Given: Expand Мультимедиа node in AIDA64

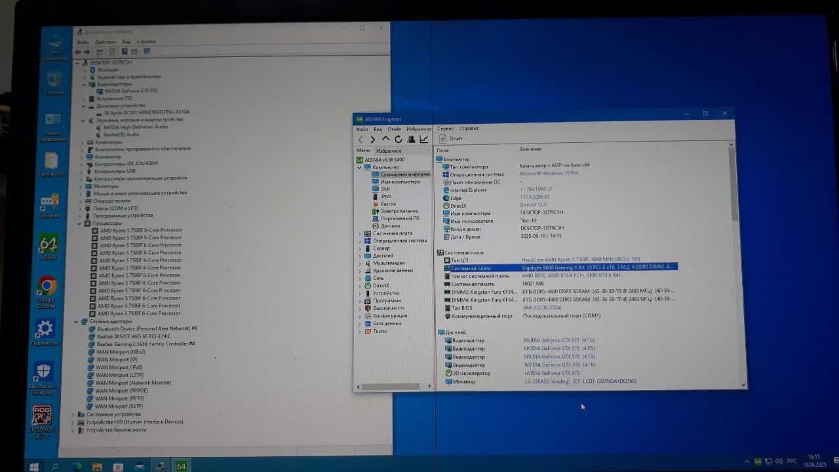Looking at the screenshot, I should click(x=359, y=263).
